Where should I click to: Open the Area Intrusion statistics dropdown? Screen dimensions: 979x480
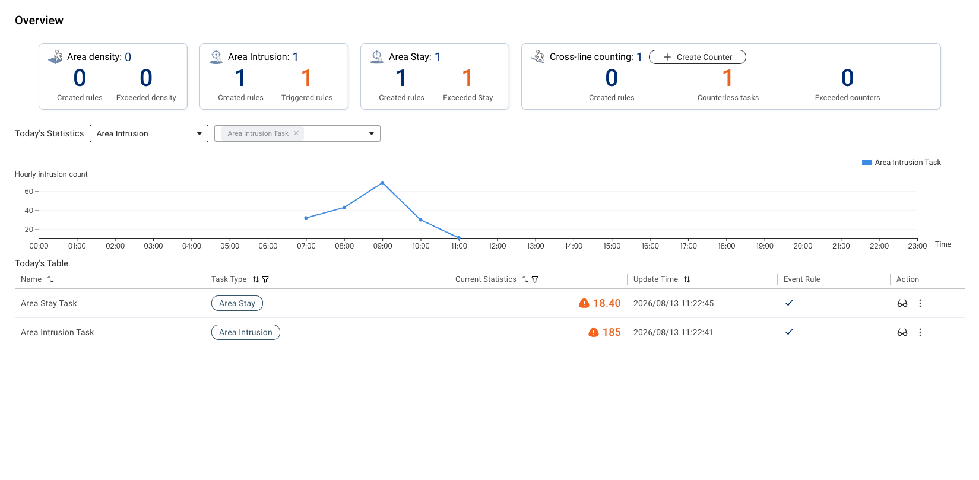(149, 133)
